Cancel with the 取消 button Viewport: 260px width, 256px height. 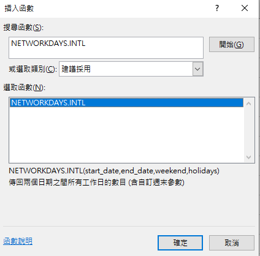pos(232,243)
